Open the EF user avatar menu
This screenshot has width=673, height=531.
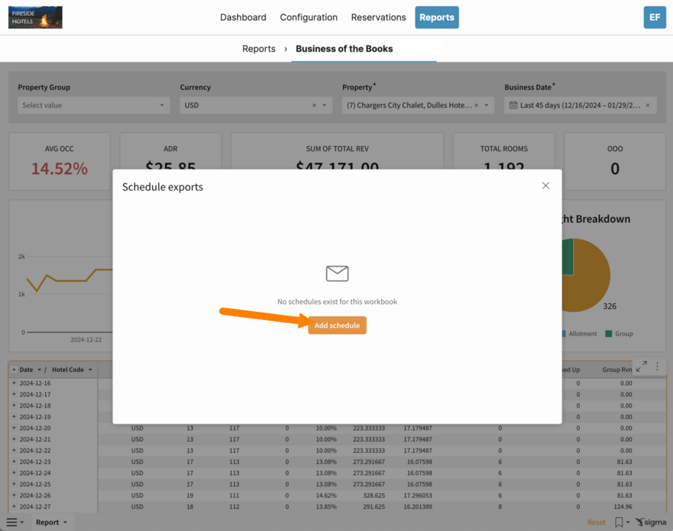pyautogui.click(x=655, y=17)
